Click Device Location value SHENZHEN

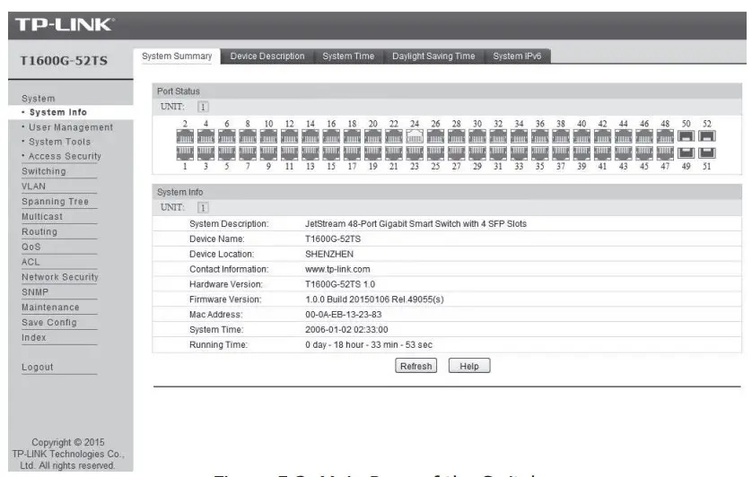329,254
